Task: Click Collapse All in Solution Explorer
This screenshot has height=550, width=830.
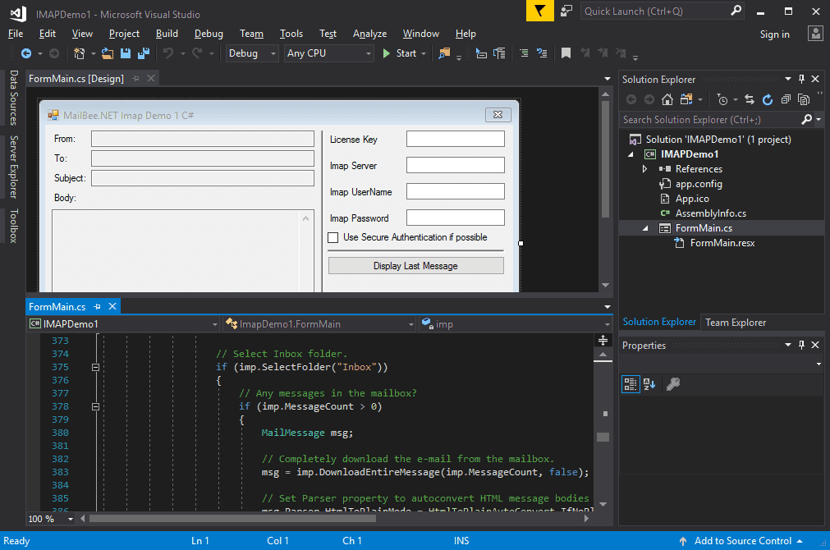Action: click(x=786, y=99)
